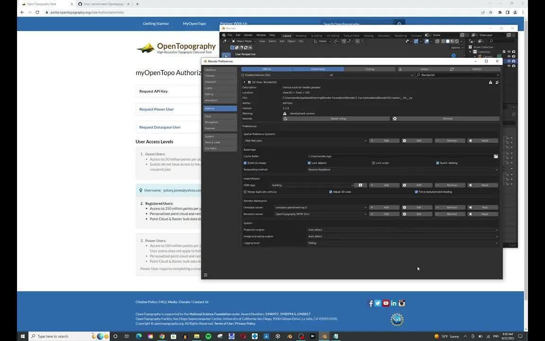Viewport: 545px width, 341px height.
Task: Reset spatial reference systems list
Action: 483,141
